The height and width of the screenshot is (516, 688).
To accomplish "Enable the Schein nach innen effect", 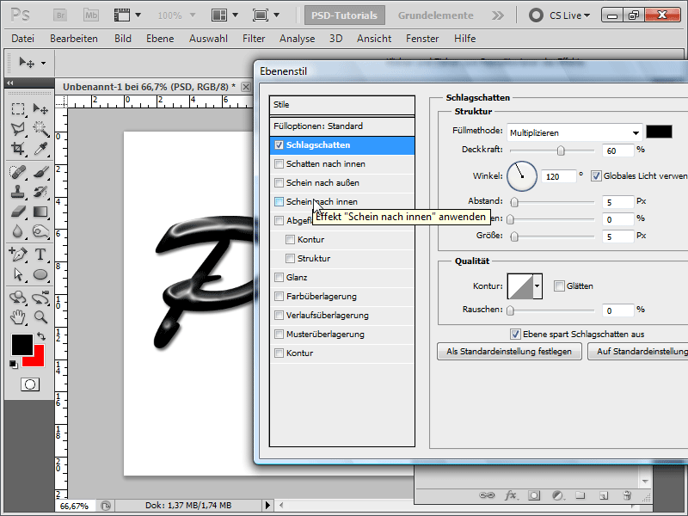I will [279, 202].
